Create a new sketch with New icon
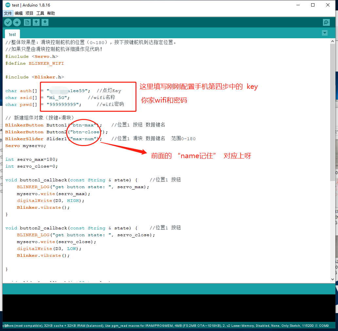Image resolution: width=338 pixels, height=331 pixels. [27, 22]
